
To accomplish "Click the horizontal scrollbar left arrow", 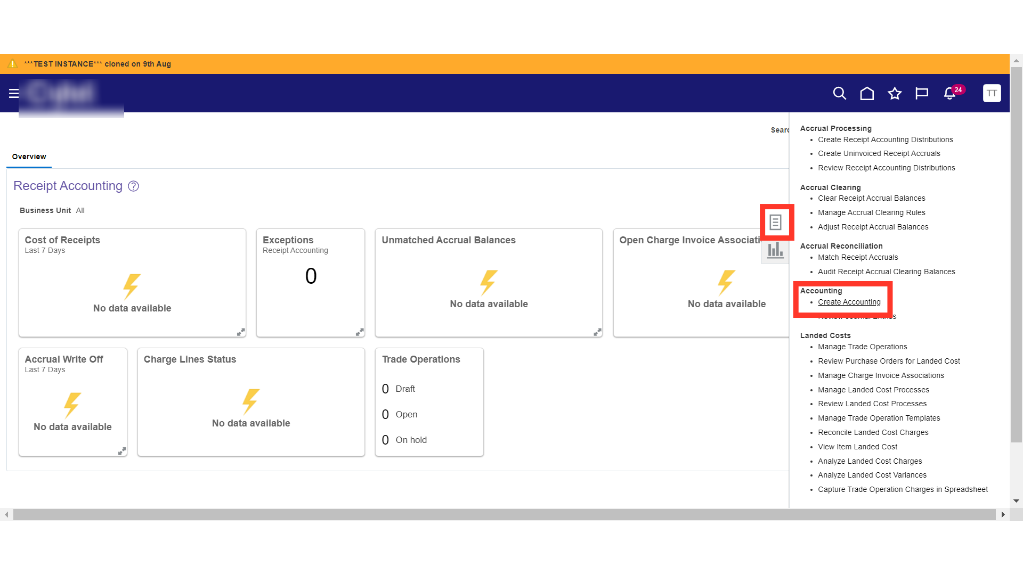I will (6, 515).
